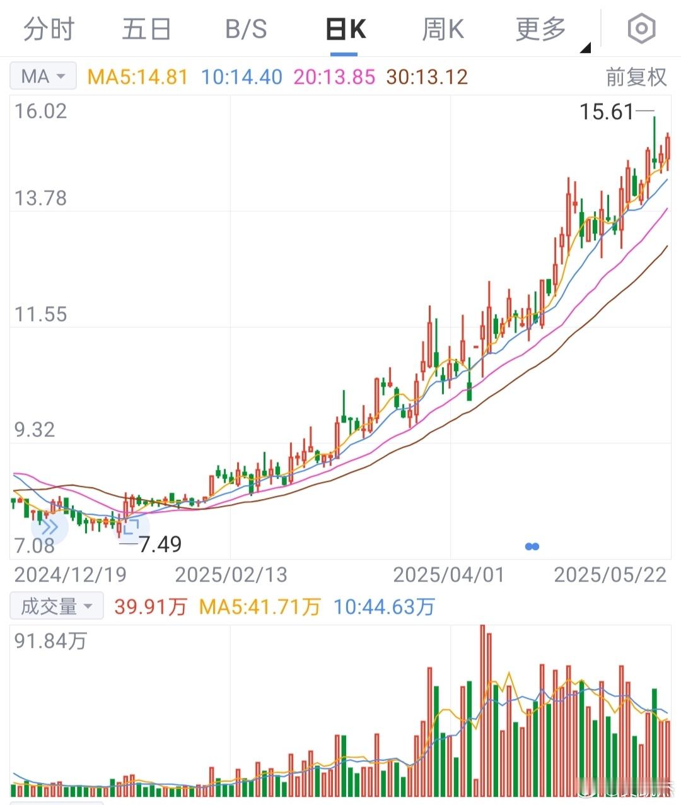Tap the 11.55 axis price label

40,314
